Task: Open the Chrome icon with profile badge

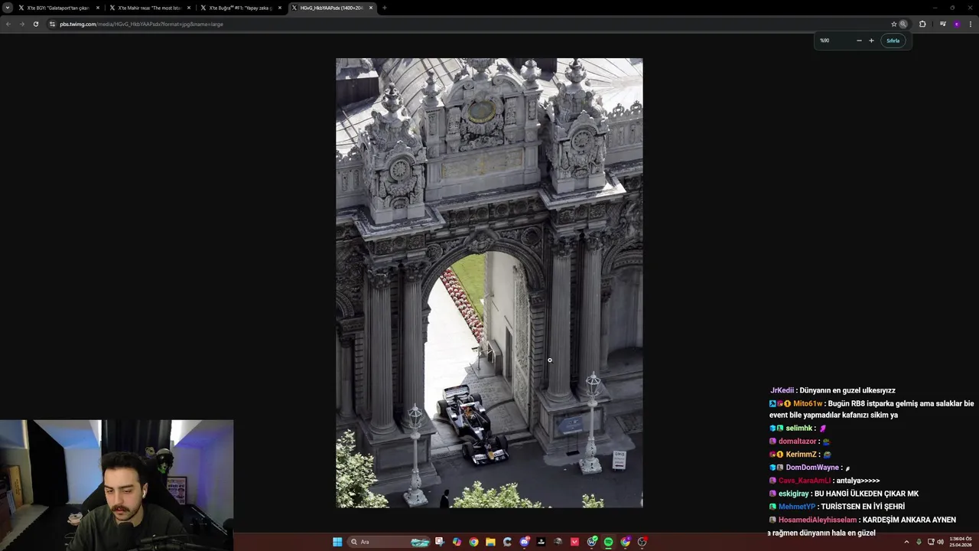Action: (x=626, y=542)
